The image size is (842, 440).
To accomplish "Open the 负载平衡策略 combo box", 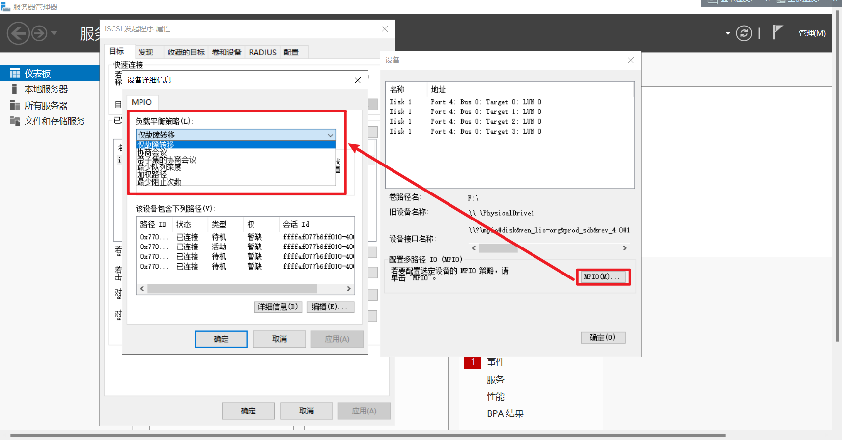I will coord(236,135).
